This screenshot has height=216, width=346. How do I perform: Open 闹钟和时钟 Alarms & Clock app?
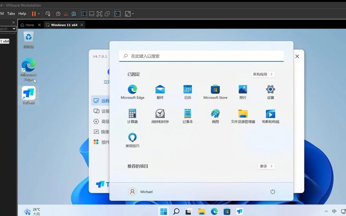[160, 116]
